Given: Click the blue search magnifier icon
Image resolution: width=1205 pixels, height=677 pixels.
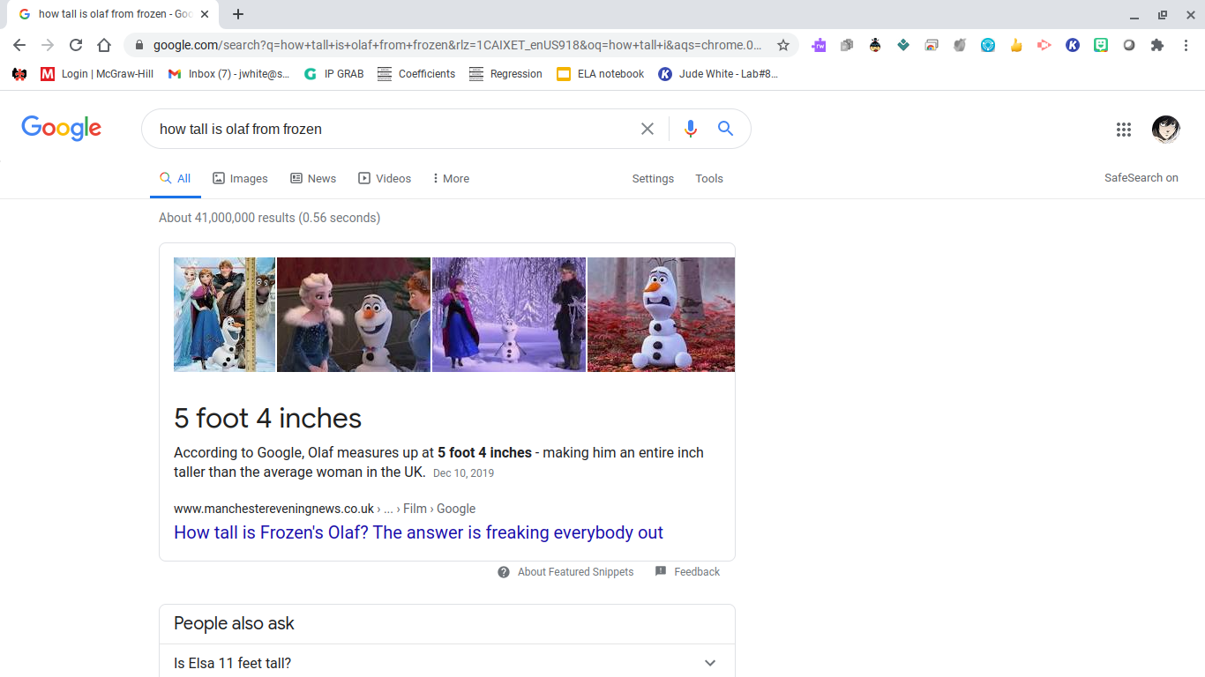Looking at the screenshot, I should (725, 129).
